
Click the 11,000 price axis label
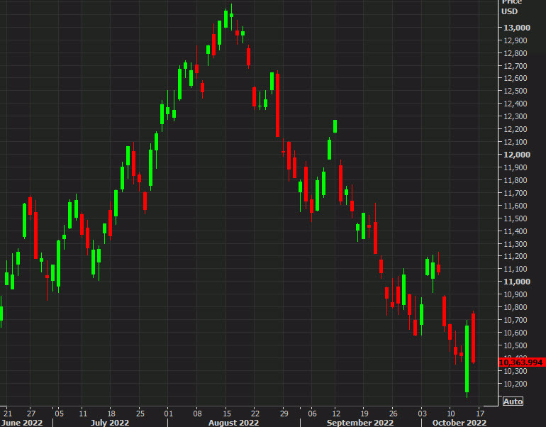[x=517, y=282]
